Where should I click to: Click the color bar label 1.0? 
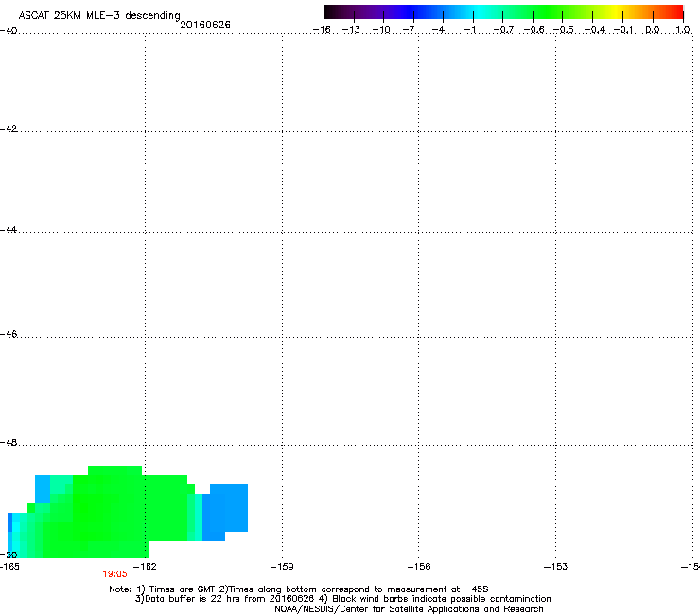click(x=683, y=30)
